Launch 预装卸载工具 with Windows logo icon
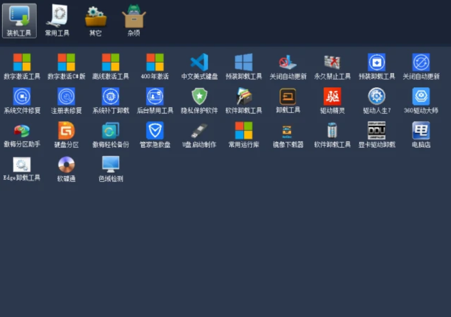This screenshot has width=451, height=317. point(244,66)
